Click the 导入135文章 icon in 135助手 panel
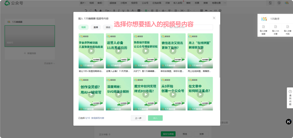Screen dimensions: 293x138 pyautogui.click(x=275, y=27)
